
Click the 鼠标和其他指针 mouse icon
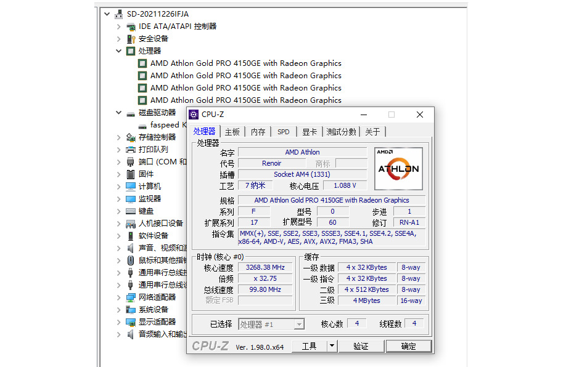tap(131, 260)
